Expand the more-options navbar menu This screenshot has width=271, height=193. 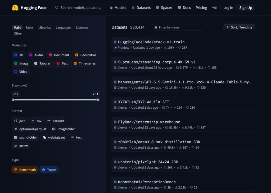tap(214, 8)
